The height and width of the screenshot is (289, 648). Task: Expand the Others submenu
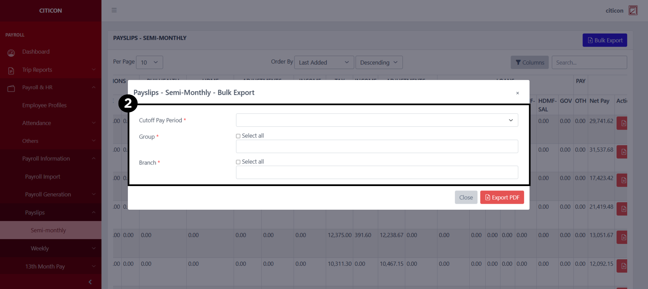51,141
